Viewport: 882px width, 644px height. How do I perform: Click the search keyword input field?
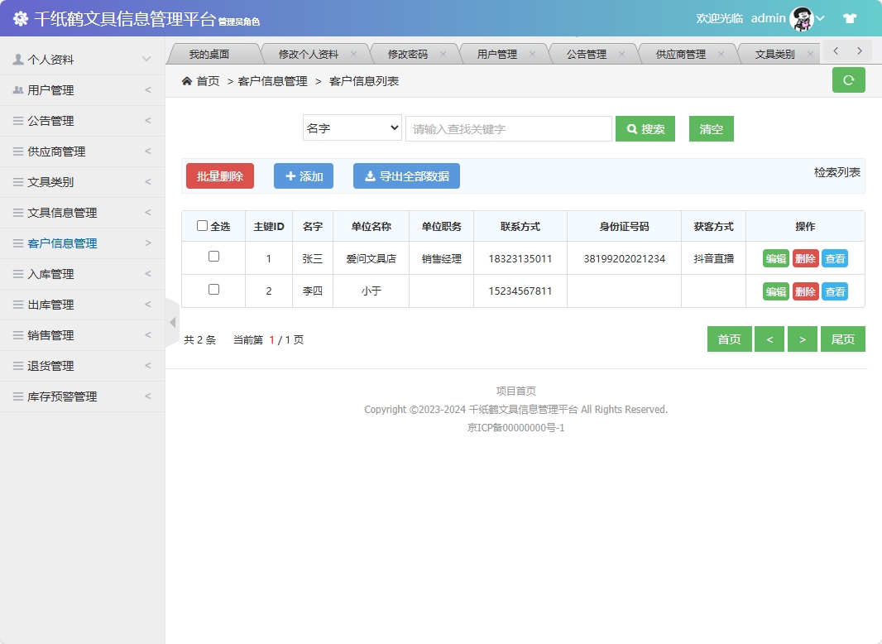[508, 128]
